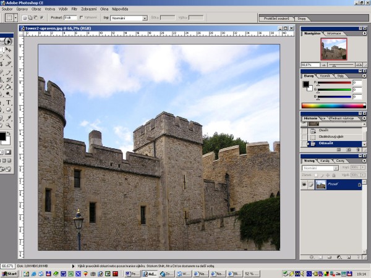Screen dimensions: 371x278
Task: Click the navigator image thumbnail preview
Action: pyautogui.click(x=334, y=49)
